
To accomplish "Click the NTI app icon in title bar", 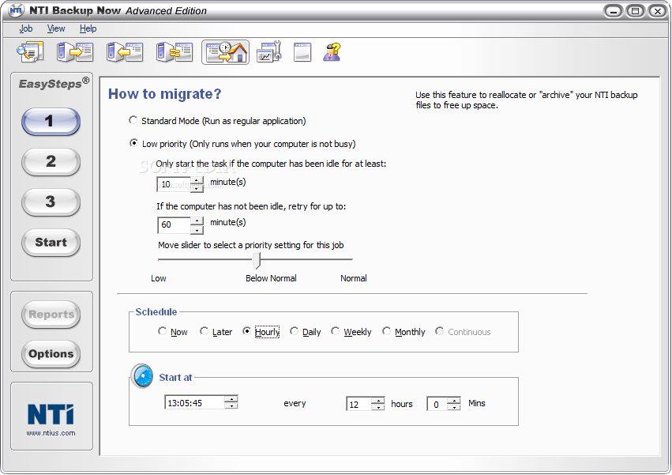I will click(16, 10).
